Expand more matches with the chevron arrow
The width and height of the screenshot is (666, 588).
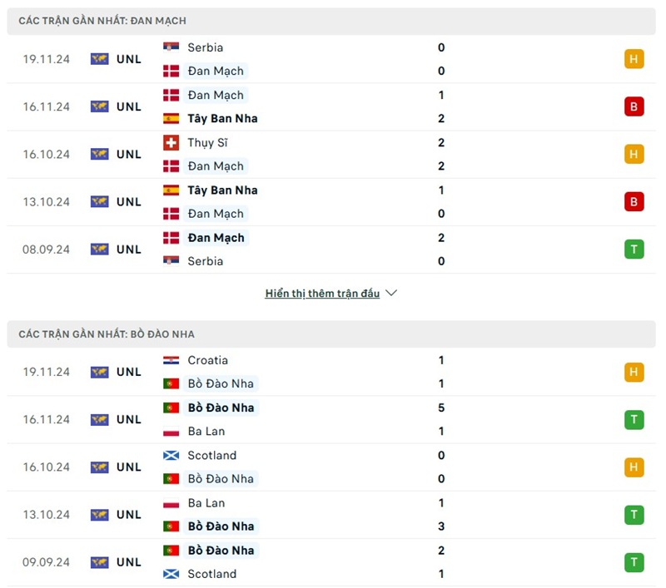pos(392,294)
